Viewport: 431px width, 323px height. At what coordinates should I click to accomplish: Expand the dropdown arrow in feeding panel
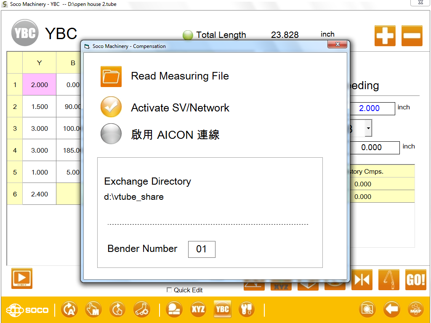pyautogui.click(x=368, y=128)
